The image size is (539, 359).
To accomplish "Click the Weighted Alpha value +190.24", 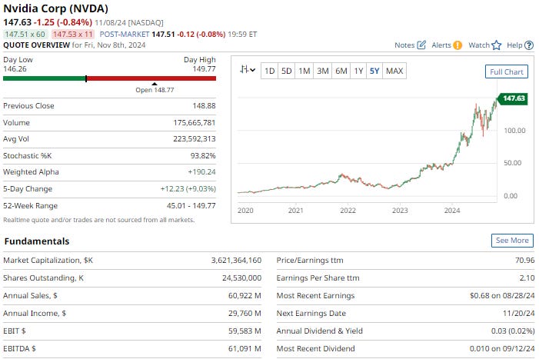I will point(201,171).
